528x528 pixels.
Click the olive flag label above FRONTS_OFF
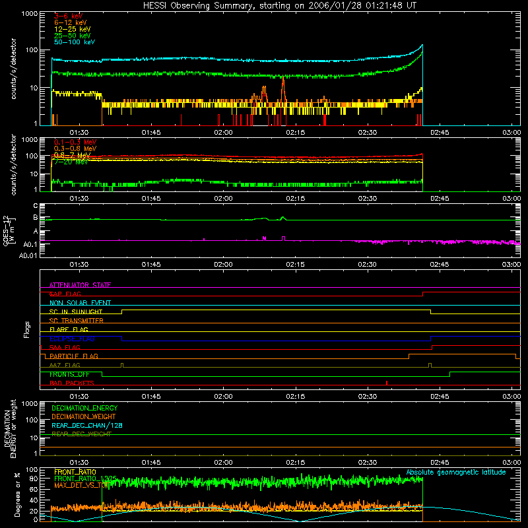pyautogui.click(x=65, y=365)
